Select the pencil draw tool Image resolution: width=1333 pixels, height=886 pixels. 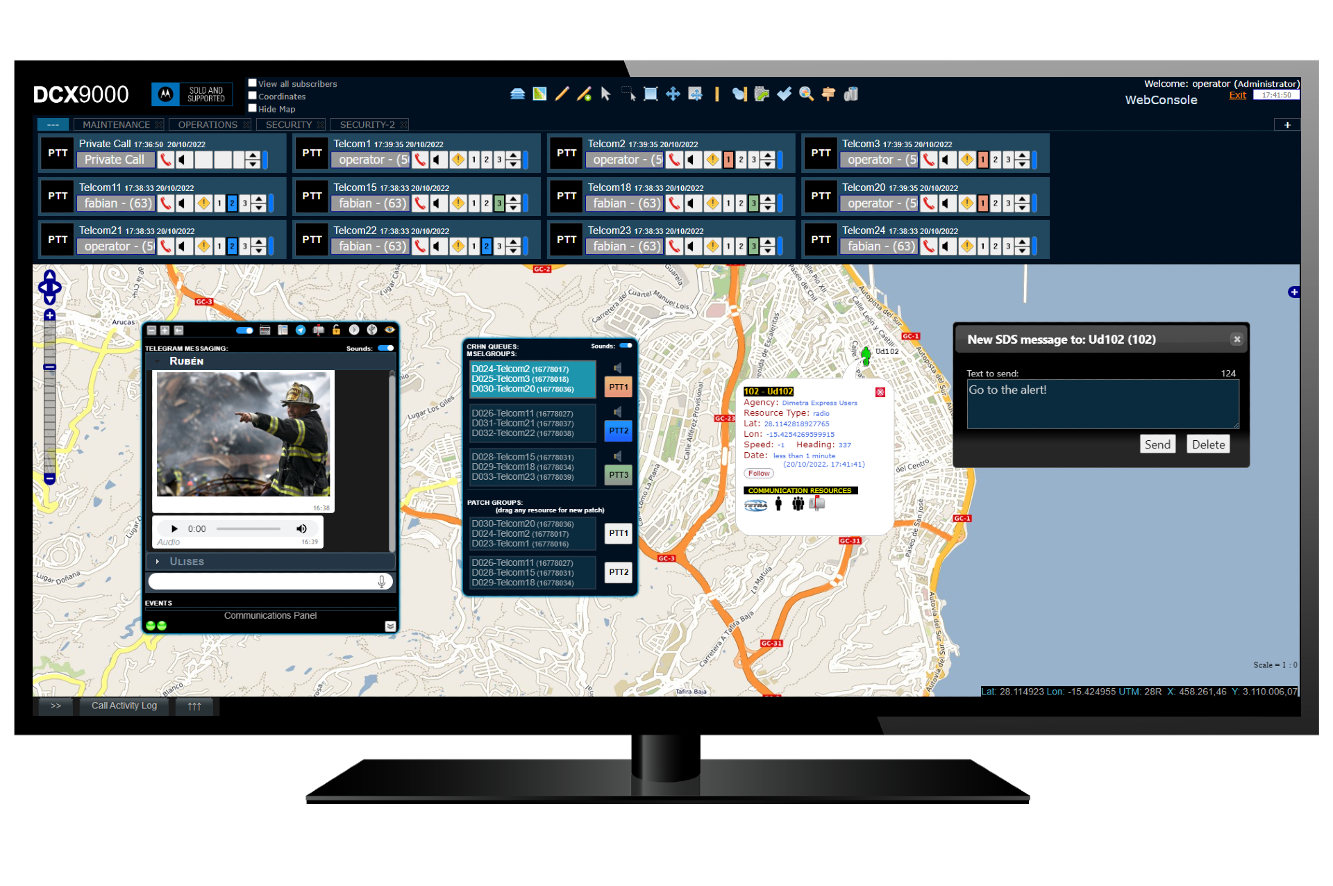pos(562,94)
